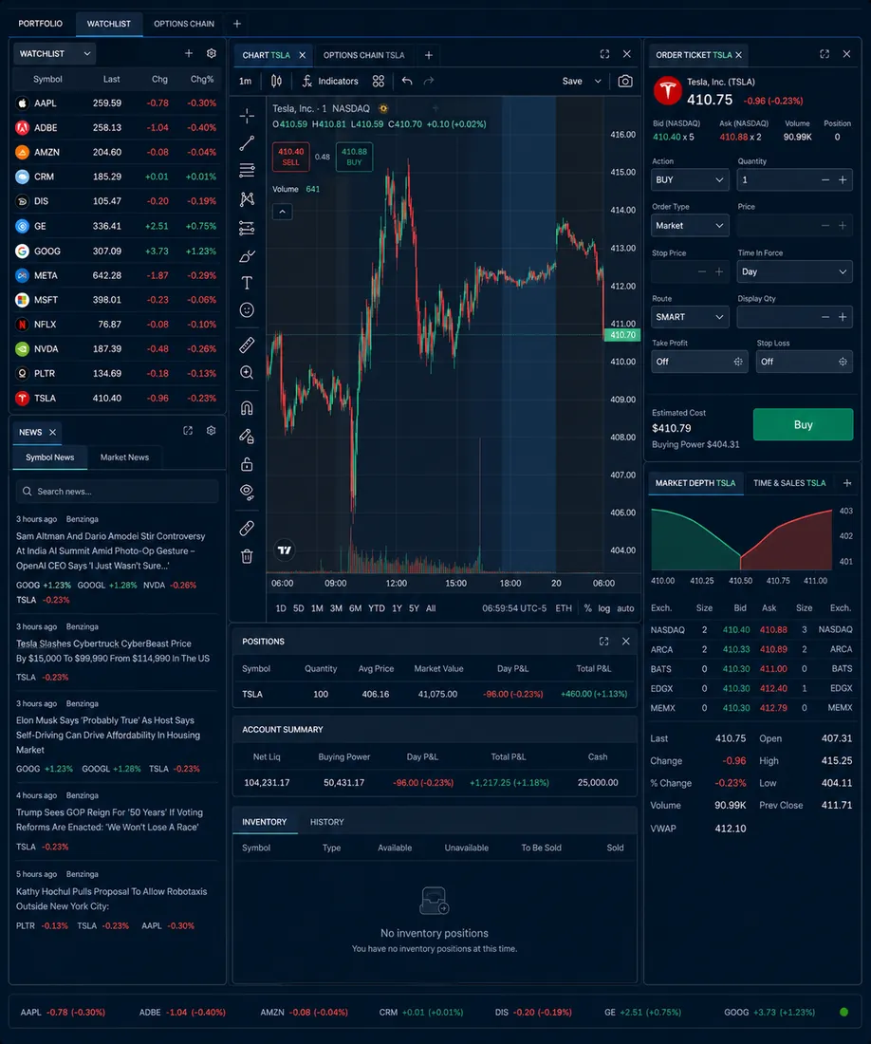Expand the Time In Force Day dropdown
The image size is (871, 1044).
coord(794,271)
